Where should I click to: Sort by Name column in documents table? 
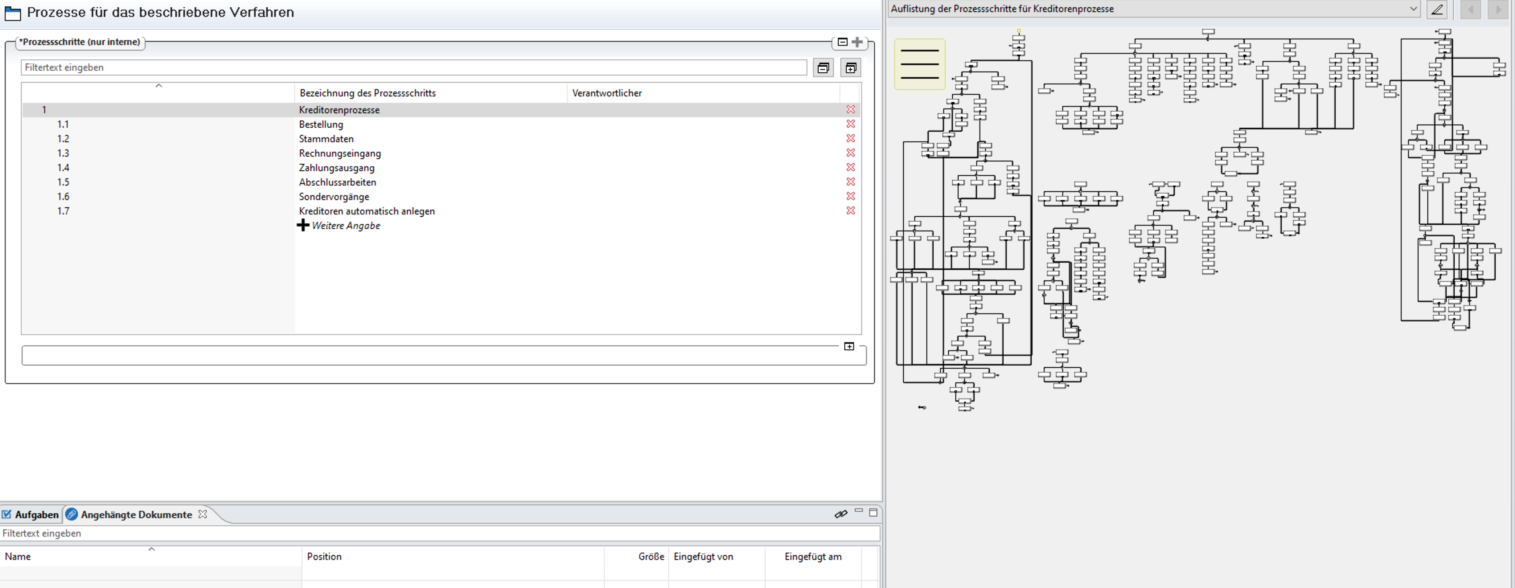point(18,556)
